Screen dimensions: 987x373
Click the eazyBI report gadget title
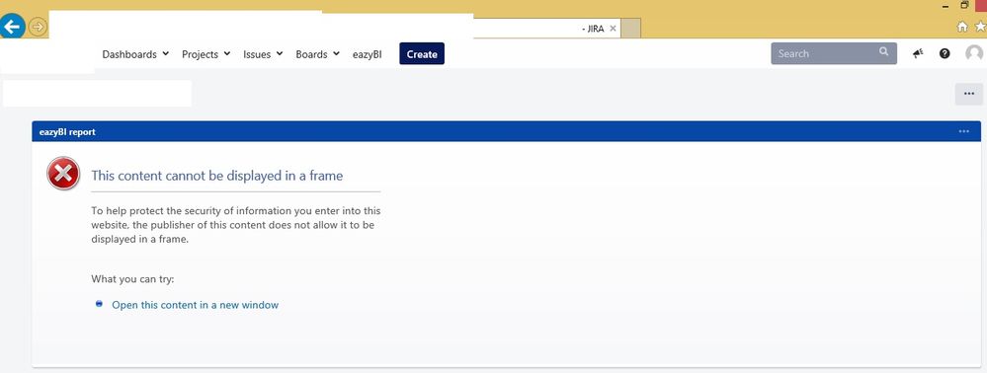tap(67, 132)
